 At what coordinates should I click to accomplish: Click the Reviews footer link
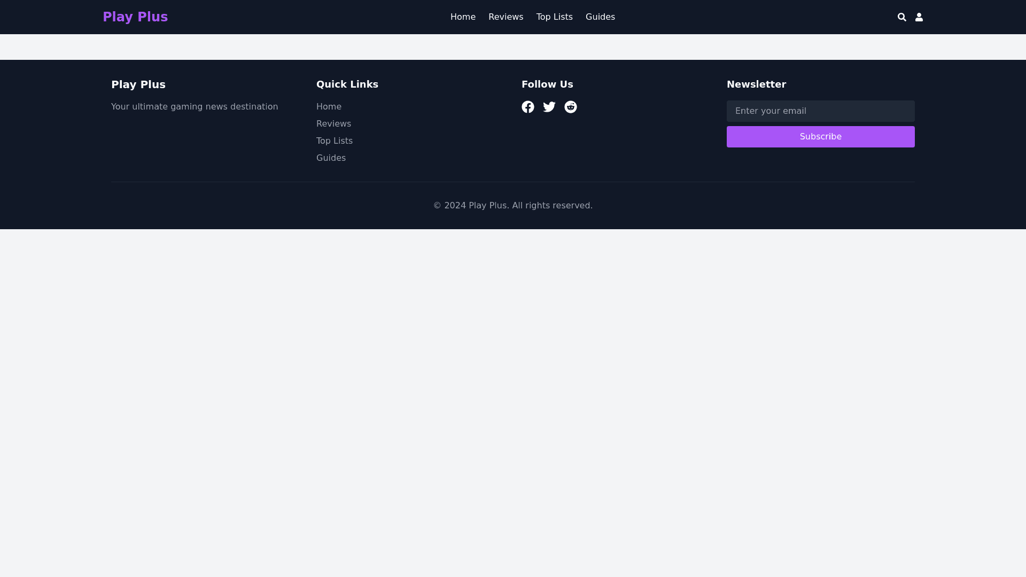tap(333, 123)
